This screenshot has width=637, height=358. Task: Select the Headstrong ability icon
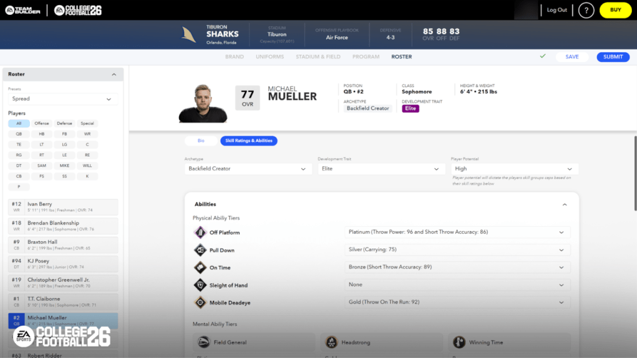pos(332,341)
